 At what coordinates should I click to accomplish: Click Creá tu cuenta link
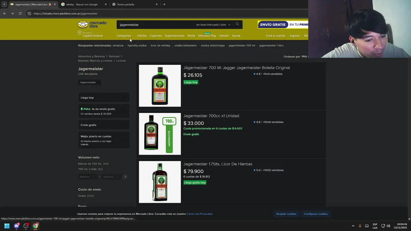point(275,36)
